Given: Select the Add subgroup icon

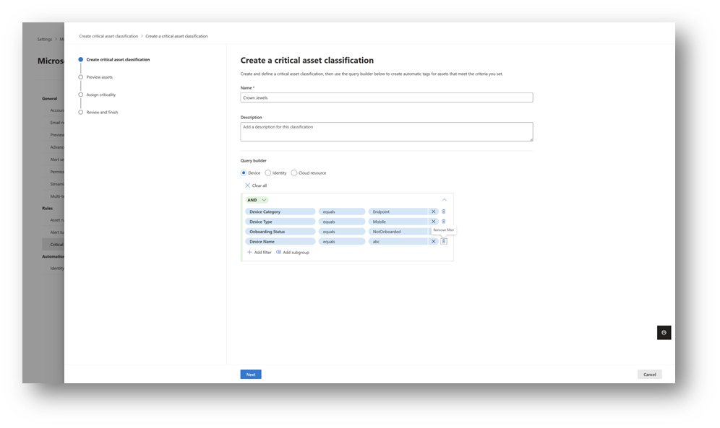Looking at the screenshot, I should point(280,253).
